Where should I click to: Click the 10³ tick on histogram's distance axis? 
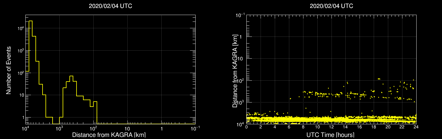tap(60, 128)
